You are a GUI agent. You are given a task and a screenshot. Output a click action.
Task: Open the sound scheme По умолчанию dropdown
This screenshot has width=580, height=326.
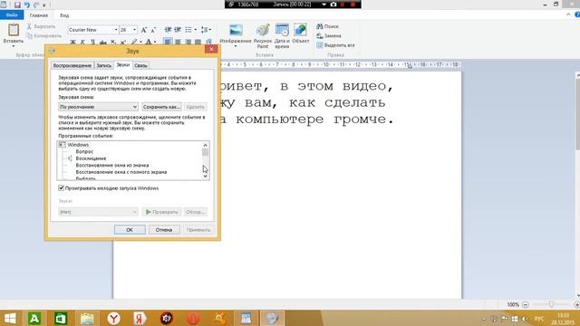pos(98,107)
